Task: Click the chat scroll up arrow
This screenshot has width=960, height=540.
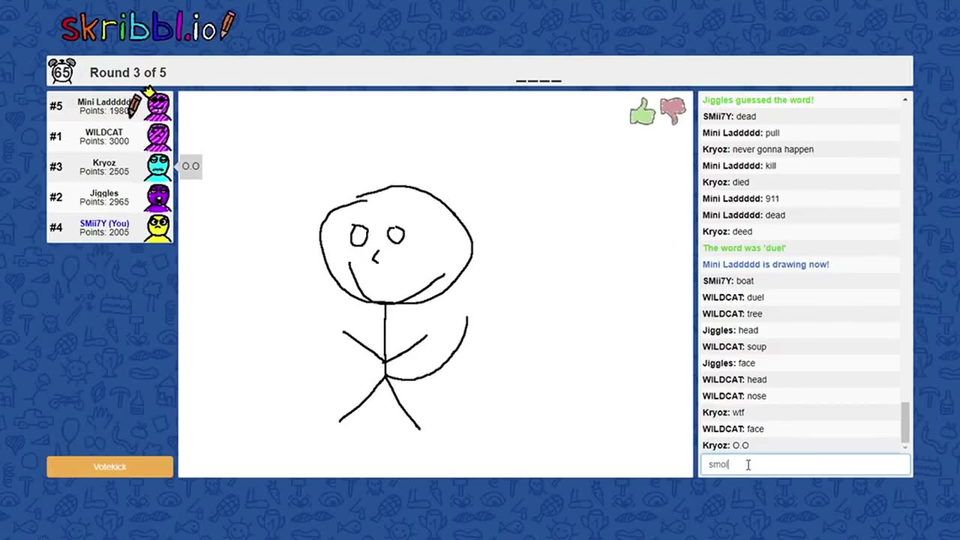Action: [904, 100]
